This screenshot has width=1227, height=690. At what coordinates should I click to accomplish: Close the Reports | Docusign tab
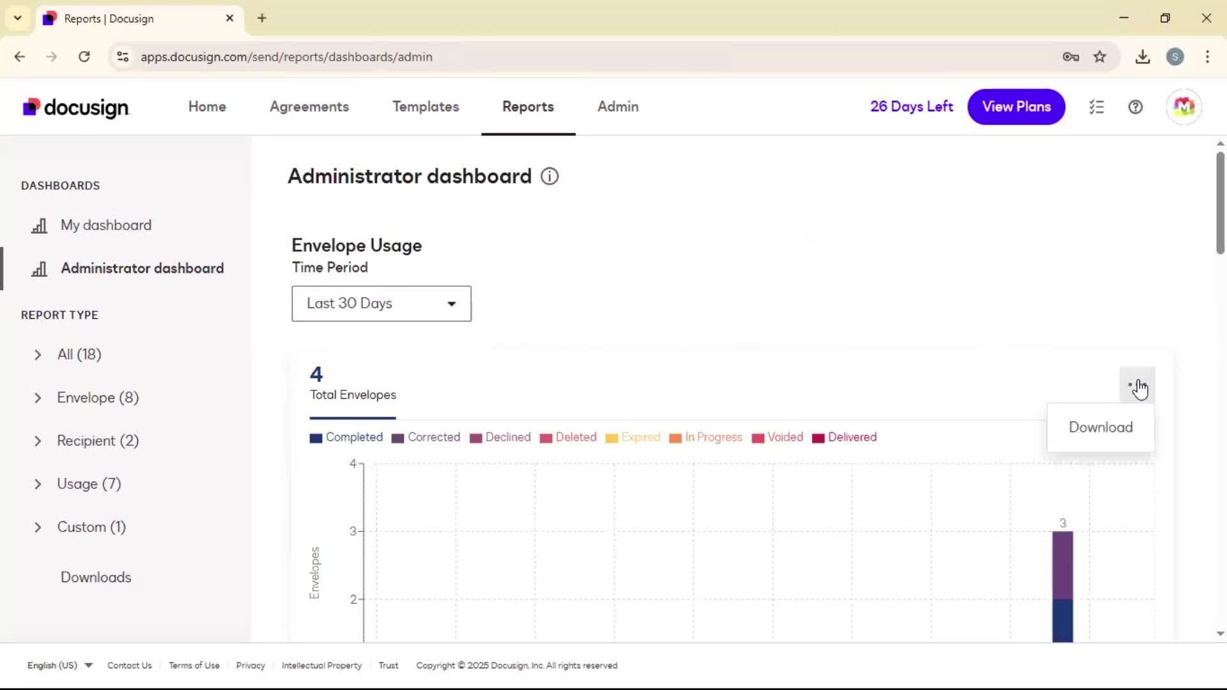pyautogui.click(x=229, y=18)
